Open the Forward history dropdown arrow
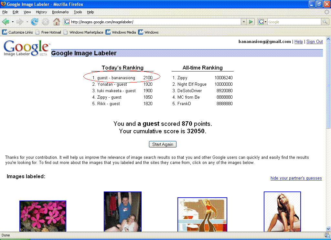This screenshot has width=331, height=240. coord(27,22)
